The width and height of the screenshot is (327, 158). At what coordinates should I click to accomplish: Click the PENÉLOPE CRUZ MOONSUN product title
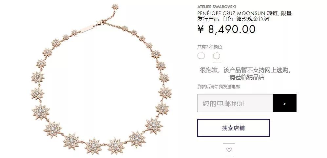pos(245,16)
